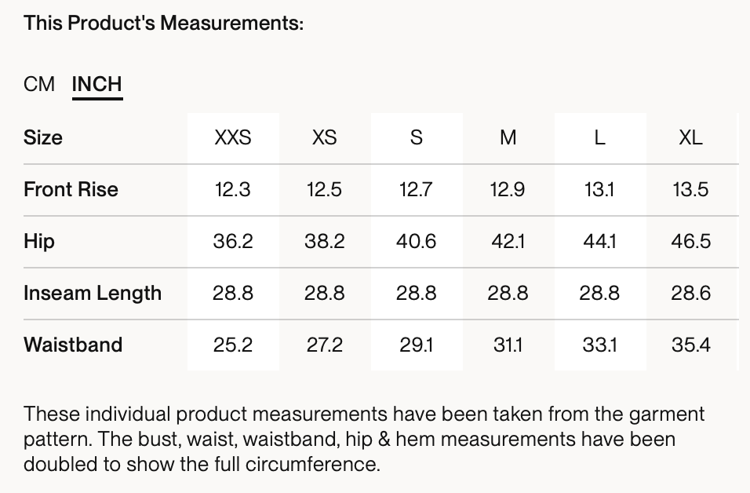Select the M size column header
750x493 pixels.
click(x=508, y=138)
